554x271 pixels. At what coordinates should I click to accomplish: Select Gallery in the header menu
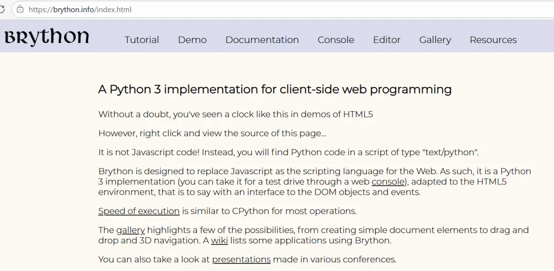click(x=435, y=40)
